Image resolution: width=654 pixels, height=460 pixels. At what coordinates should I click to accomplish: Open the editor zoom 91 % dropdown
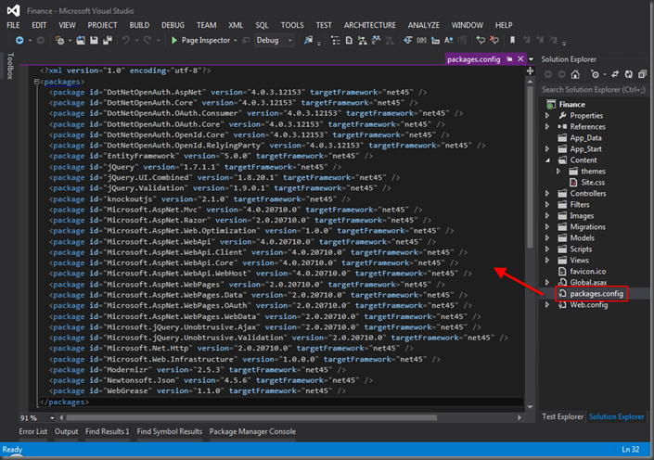[52, 418]
